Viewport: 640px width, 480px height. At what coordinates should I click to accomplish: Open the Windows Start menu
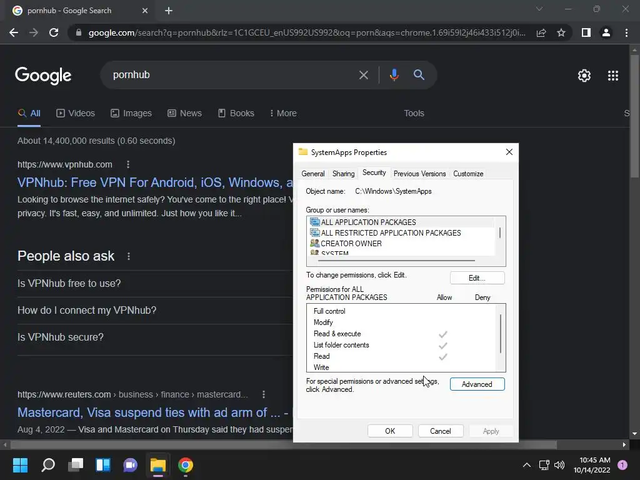tap(21, 465)
